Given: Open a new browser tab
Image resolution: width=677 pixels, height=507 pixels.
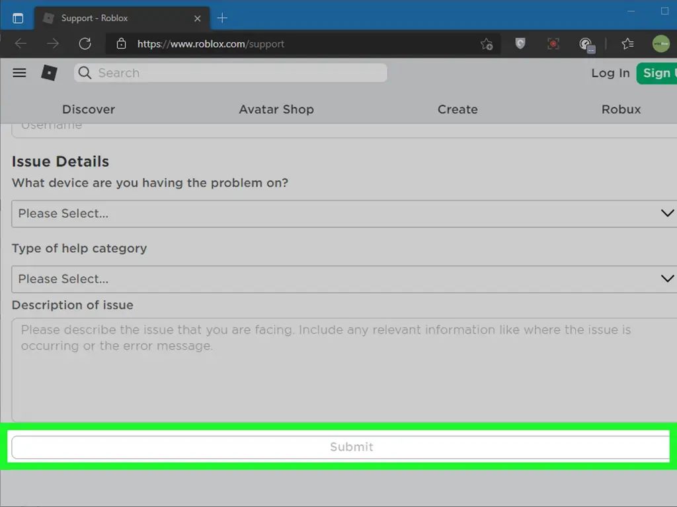Looking at the screenshot, I should click(222, 18).
